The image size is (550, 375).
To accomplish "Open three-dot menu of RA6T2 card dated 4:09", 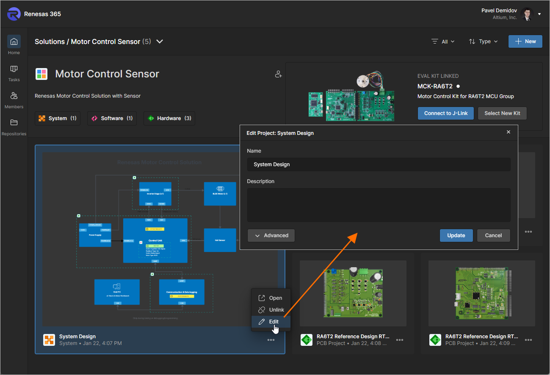I will [x=528, y=340].
